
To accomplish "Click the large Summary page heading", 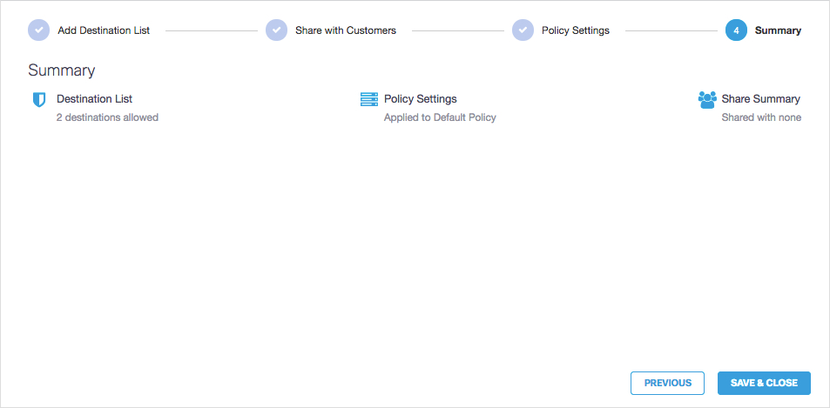I will (x=61, y=70).
